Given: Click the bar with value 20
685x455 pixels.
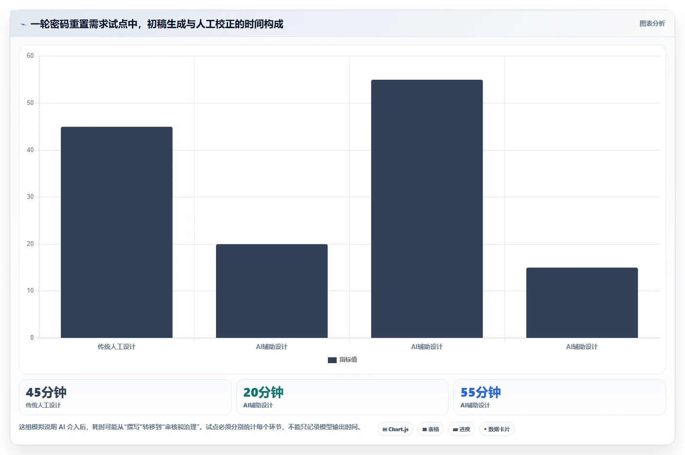Looking at the screenshot, I should tap(272, 291).
